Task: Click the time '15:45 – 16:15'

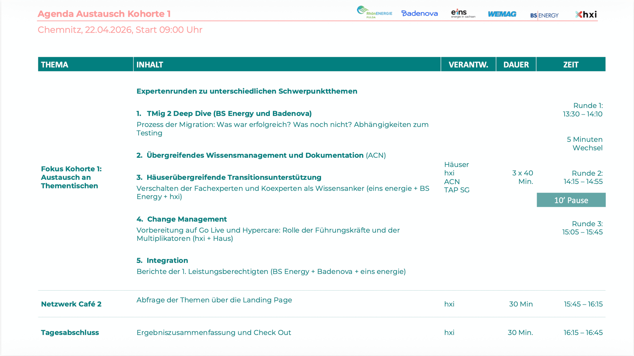Action: click(583, 304)
